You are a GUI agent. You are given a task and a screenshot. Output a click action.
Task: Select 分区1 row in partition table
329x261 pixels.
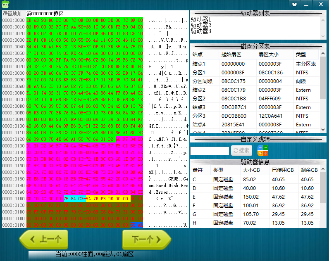(x=255, y=73)
